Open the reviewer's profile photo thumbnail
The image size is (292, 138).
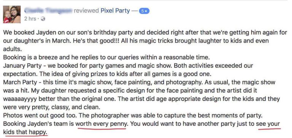12,14
